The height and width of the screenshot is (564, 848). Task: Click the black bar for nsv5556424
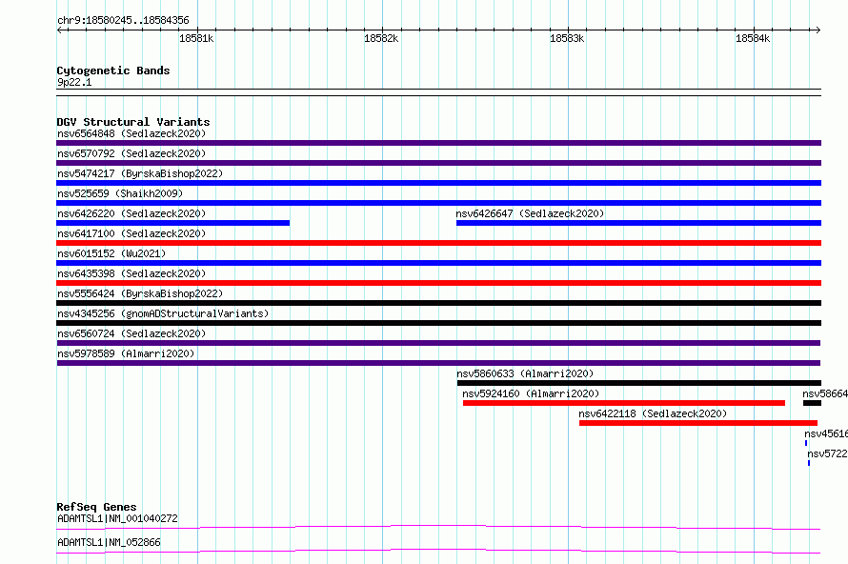pos(438,303)
